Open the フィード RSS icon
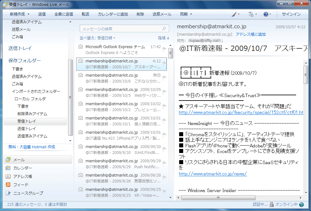 [8, 185]
